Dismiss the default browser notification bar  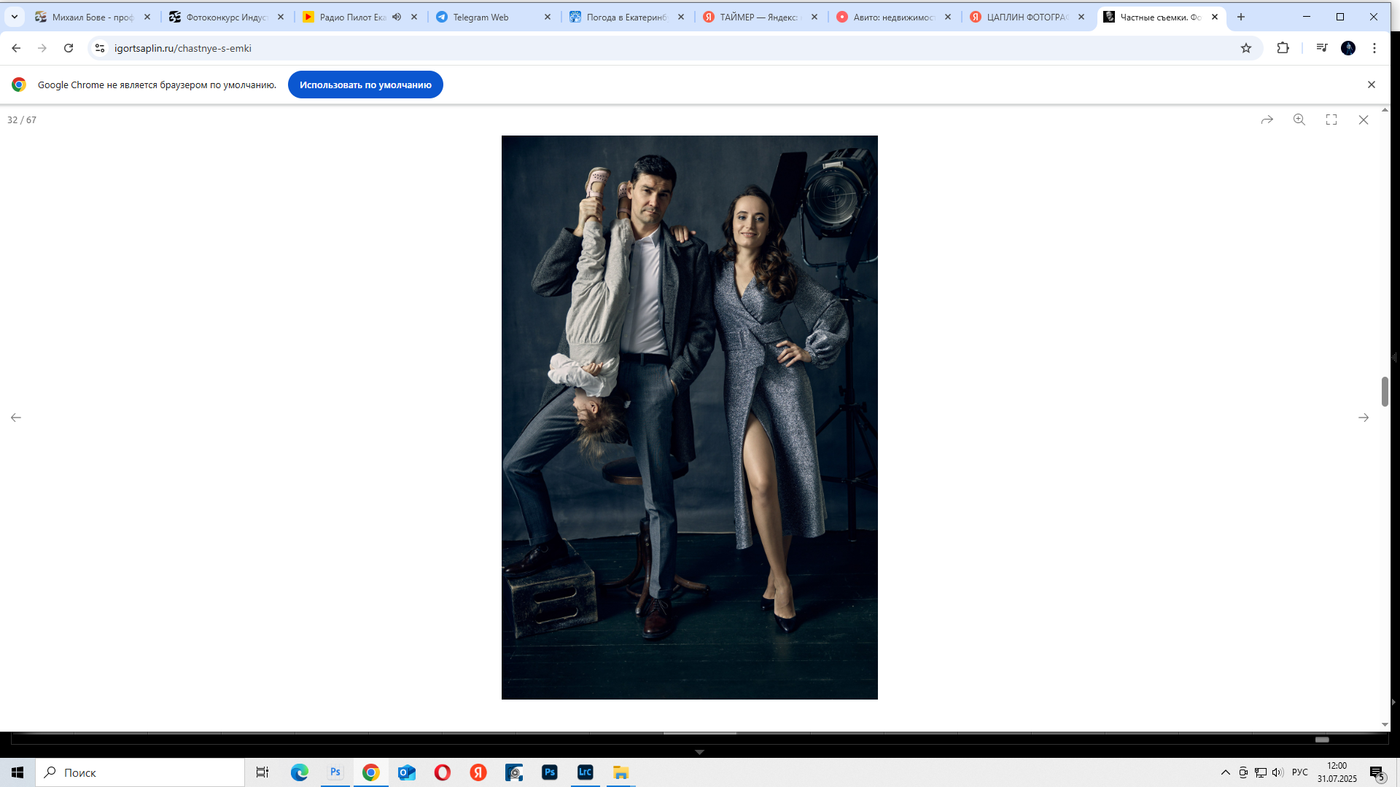(x=1372, y=85)
